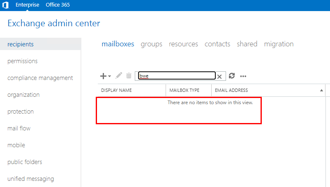Viewport: 330px width, 187px height.
Task: Clear the search with the X icon
Action: click(219, 76)
